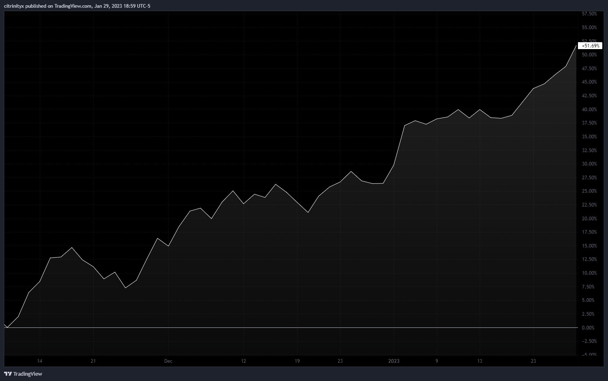The image size is (608, 381).
Task: Click the 55.00% axis label
Action: (589, 28)
